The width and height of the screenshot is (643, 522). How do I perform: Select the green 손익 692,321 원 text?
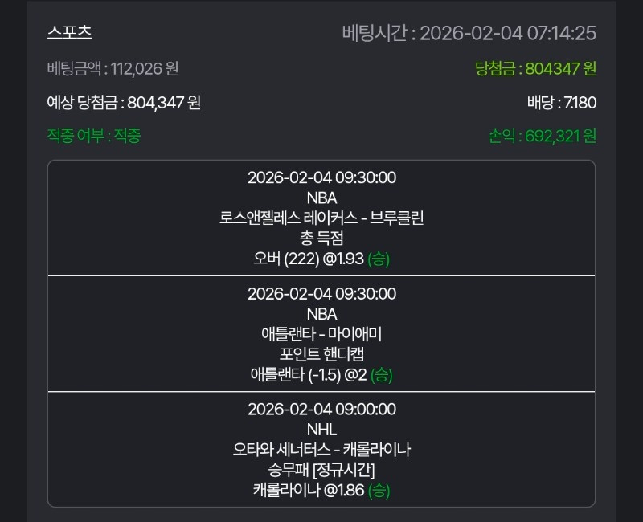(x=542, y=136)
